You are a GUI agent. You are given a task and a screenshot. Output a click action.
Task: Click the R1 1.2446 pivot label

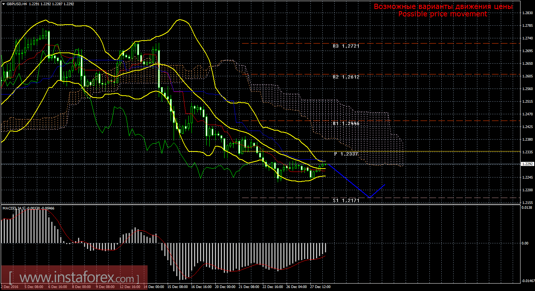pos(346,123)
